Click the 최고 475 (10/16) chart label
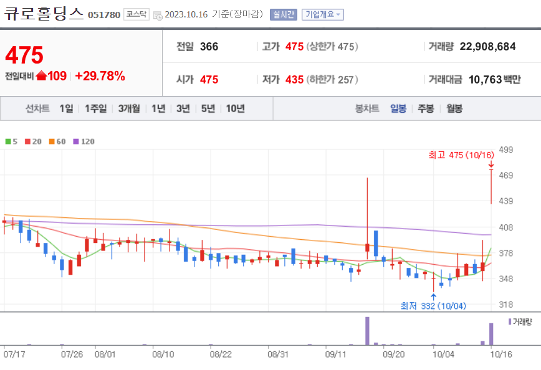The image size is (541, 370). click(461, 155)
